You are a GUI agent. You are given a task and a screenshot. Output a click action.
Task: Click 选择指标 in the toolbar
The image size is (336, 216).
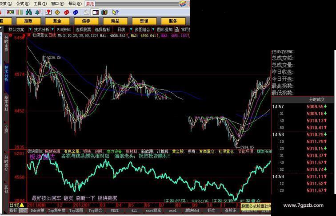click(x=103, y=30)
